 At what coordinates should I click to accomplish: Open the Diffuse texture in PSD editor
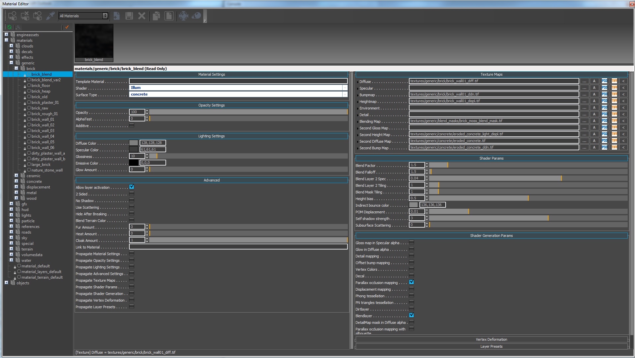pyautogui.click(x=604, y=81)
